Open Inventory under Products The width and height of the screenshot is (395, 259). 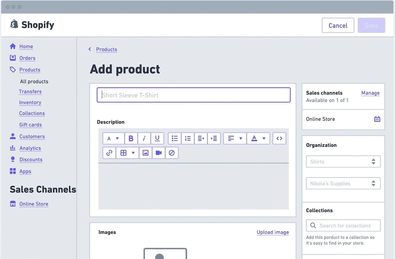click(30, 103)
